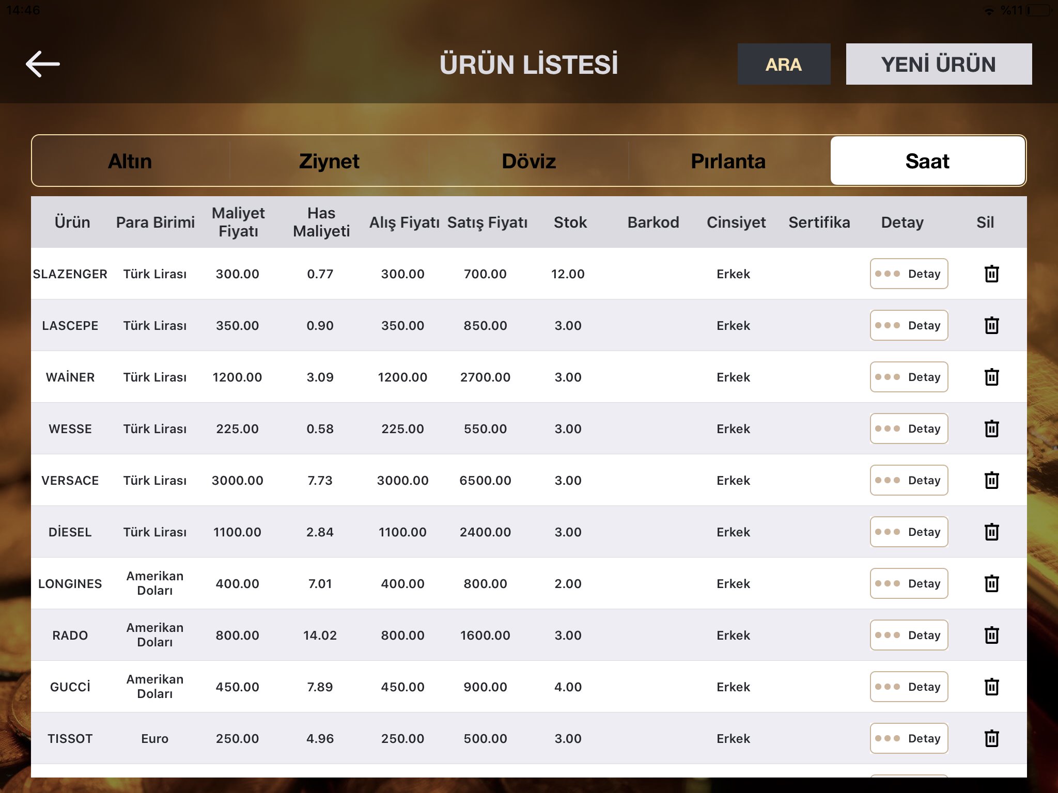Remove RADO using the trash icon
Screen dimensions: 1058x793
pos(991,635)
